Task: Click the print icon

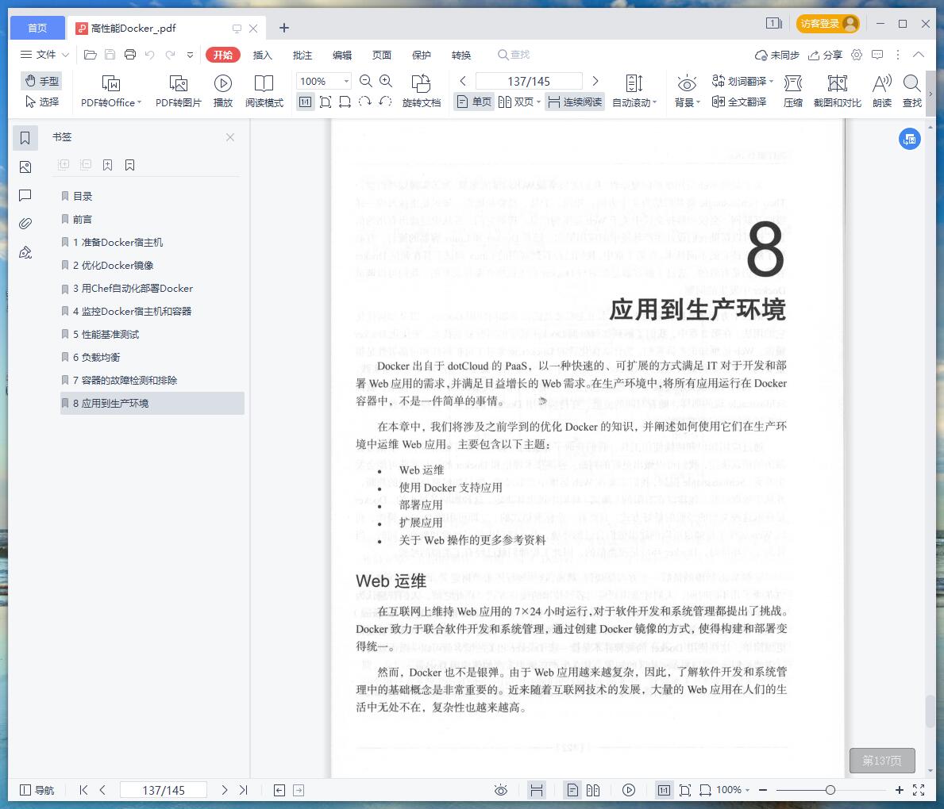Action: 130,55
